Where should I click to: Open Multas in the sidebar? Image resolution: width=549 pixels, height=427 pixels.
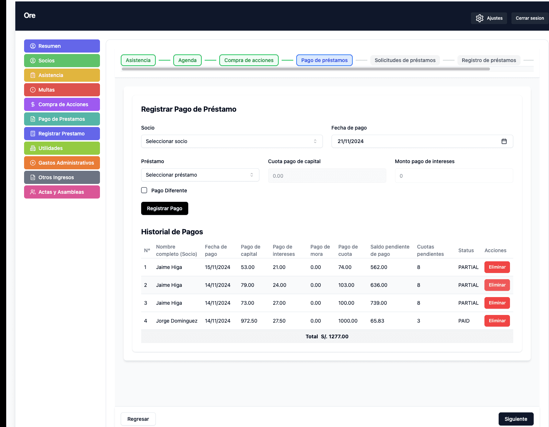click(62, 90)
